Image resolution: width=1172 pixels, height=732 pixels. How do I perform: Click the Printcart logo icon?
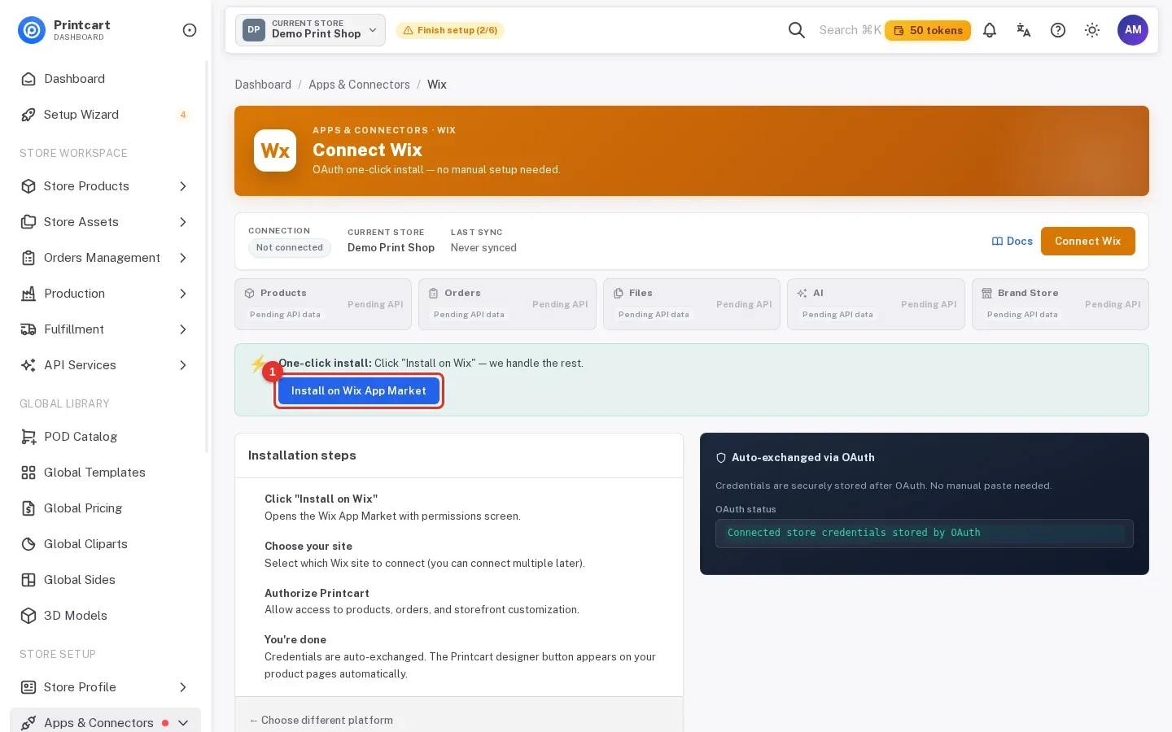pos(32,30)
